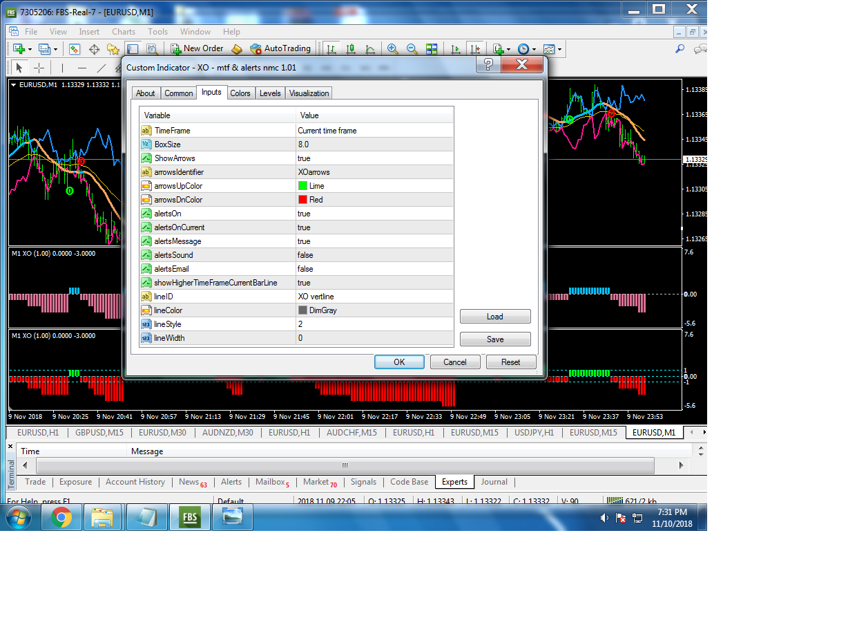Open the File menu
Screen dimensions: 848x636
pos(31,32)
